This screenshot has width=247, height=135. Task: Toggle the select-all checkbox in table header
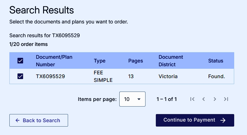click(x=20, y=61)
